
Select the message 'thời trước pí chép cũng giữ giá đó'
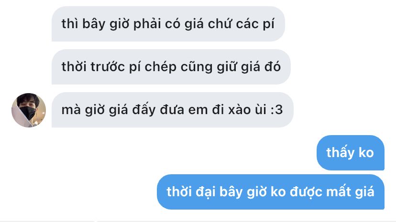click(171, 67)
